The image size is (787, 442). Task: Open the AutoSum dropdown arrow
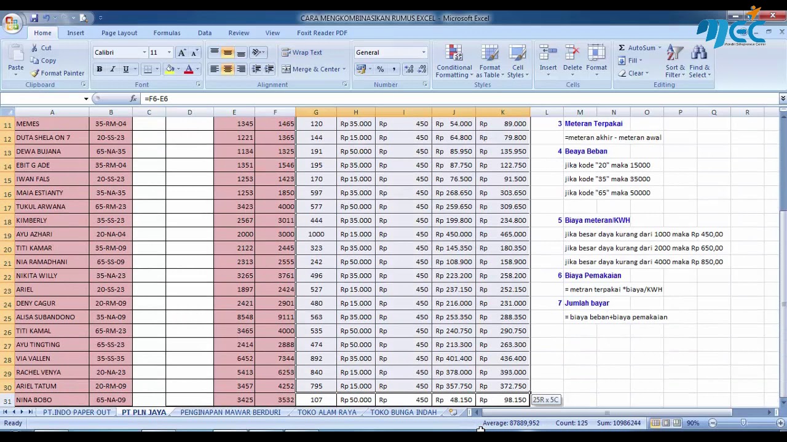(x=659, y=48)
